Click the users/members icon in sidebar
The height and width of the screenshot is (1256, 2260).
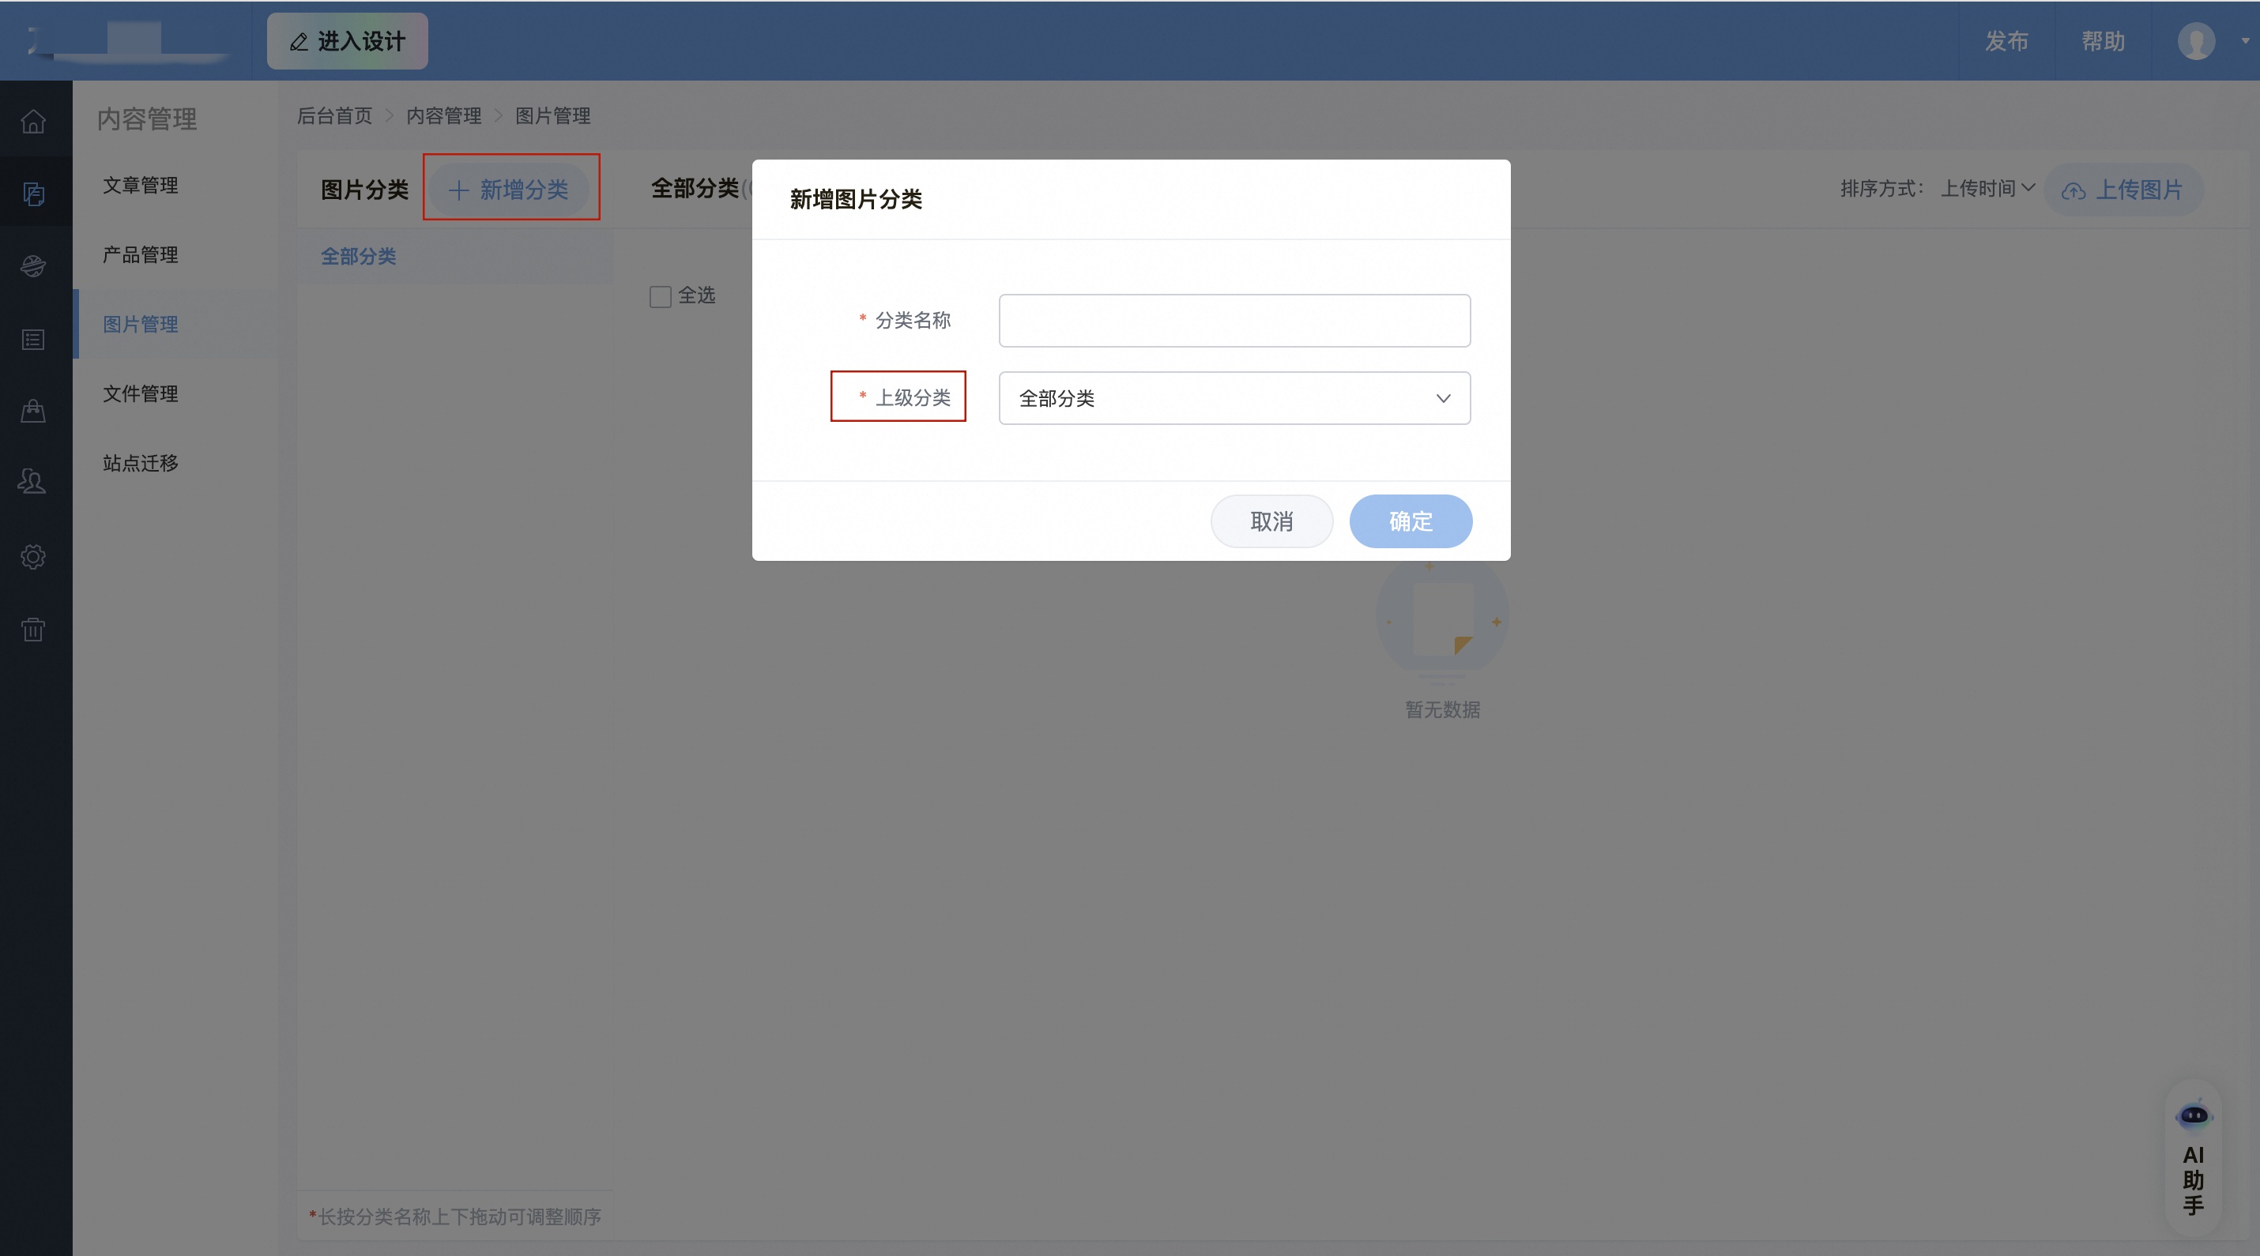(33, 480)
